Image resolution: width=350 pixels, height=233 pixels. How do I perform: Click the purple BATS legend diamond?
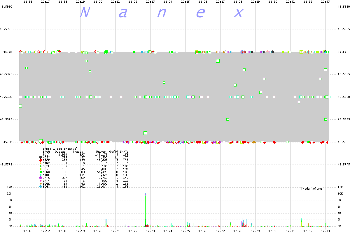pos(41,178)
